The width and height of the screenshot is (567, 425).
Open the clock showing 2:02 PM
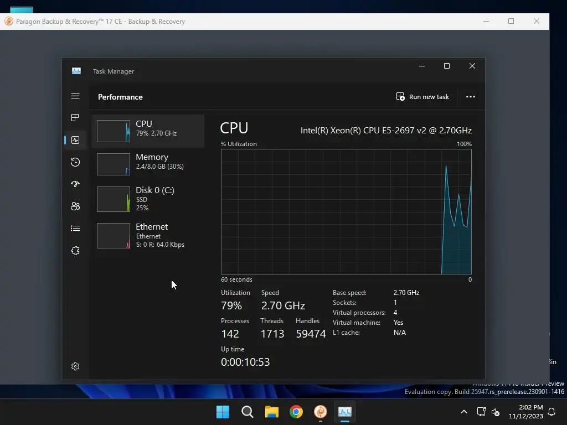[526, 412]
